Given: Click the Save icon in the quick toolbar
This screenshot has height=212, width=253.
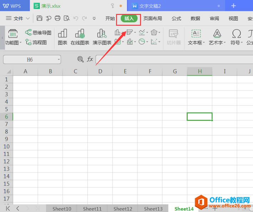Looking at the screenshot, I should click(39, 18).
